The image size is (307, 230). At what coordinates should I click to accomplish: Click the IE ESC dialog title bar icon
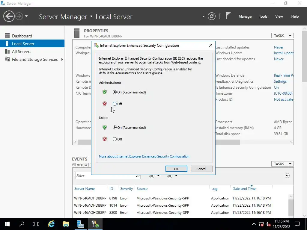[x=96, y=46]
